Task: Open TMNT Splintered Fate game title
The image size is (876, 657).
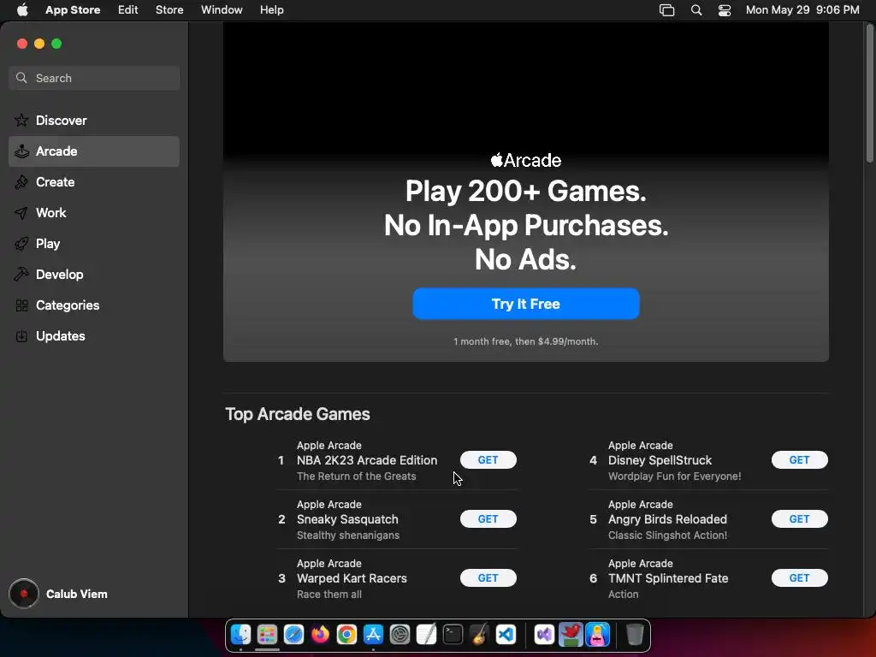Action: point(668,578)
